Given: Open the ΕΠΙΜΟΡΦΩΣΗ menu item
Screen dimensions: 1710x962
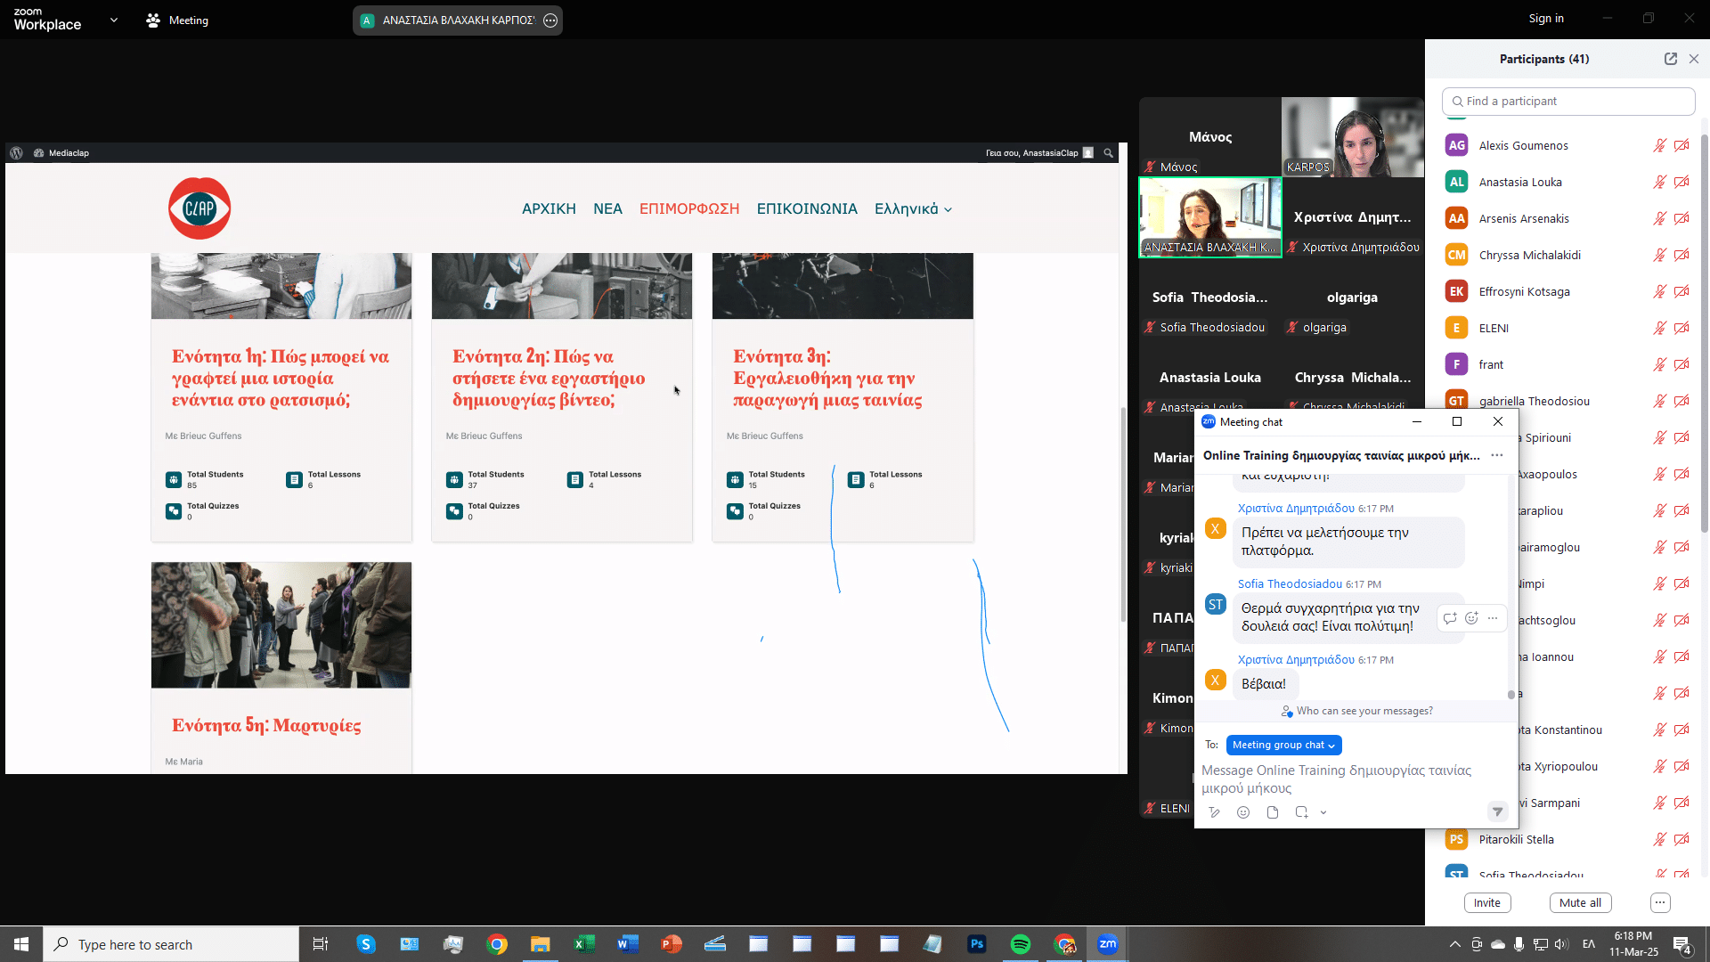Looking at the screenshot, I should (x=689, y=208).
